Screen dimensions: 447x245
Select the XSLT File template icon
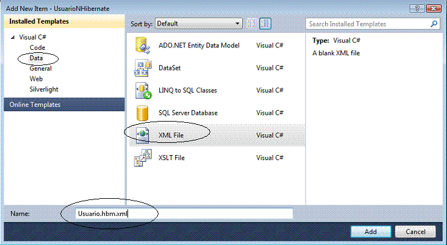(x=143, y=158)
